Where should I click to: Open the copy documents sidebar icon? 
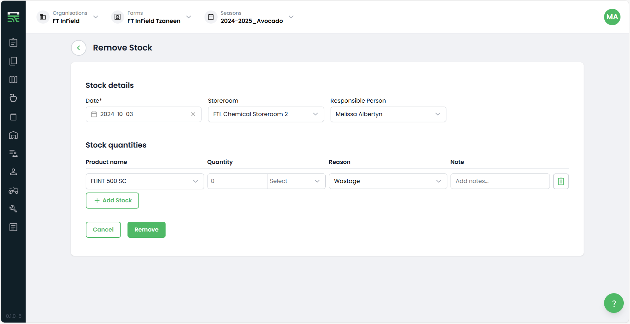pyautogui.click(x=13, y=61)
